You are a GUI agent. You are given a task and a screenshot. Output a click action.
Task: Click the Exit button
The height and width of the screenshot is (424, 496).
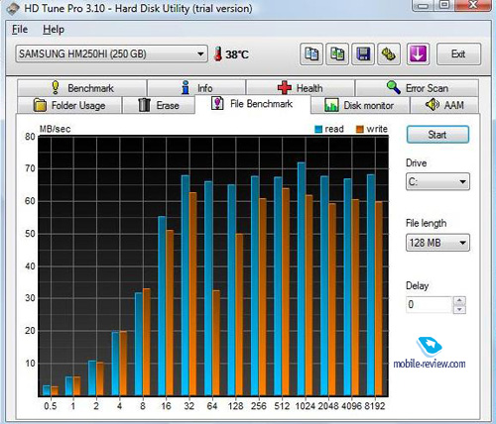point(458,53)
